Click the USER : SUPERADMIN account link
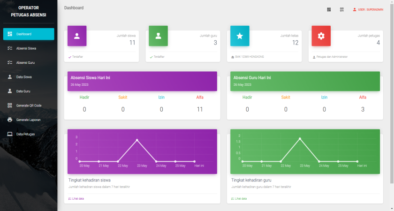The height and width of the screenshot is (211, 394). (368, 9)
